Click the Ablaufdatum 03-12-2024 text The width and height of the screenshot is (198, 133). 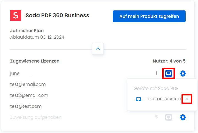coord(37,37)
